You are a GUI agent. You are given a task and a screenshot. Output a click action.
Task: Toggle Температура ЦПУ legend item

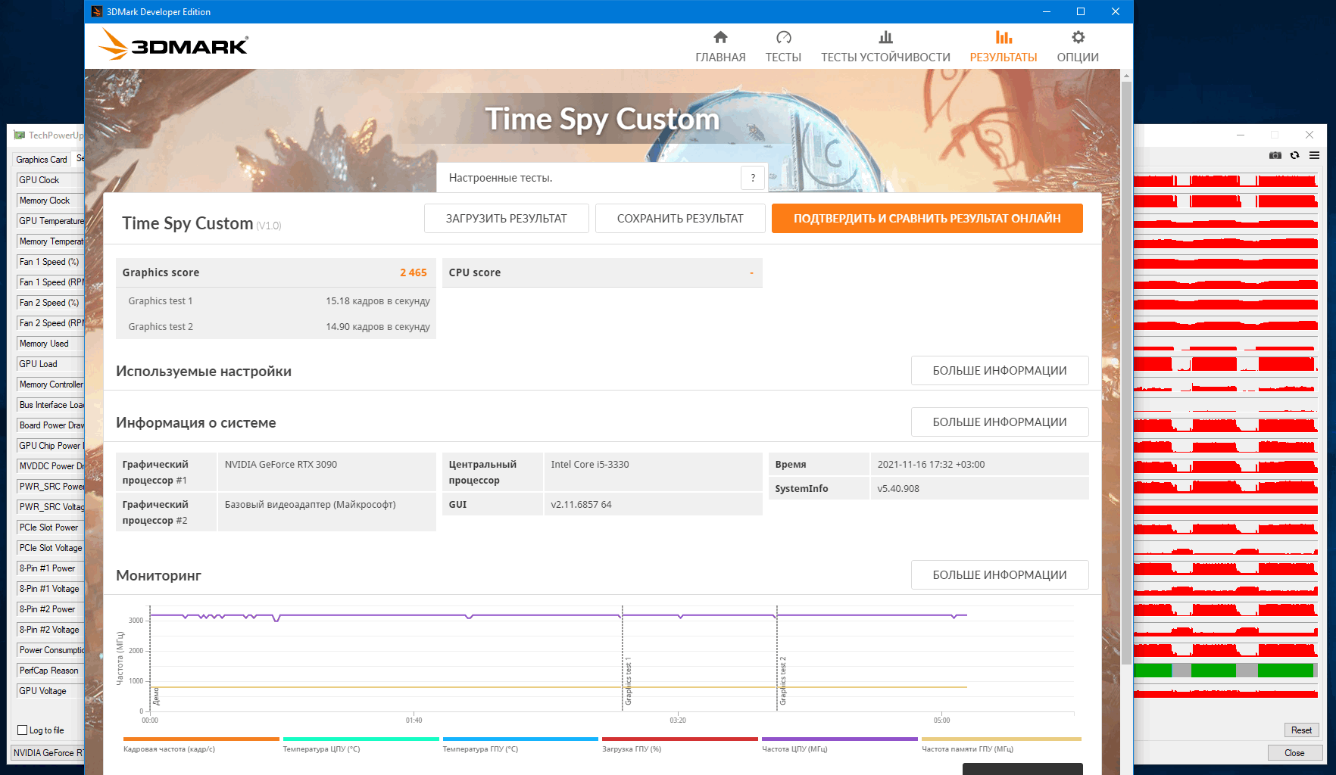tap(361, 745)
